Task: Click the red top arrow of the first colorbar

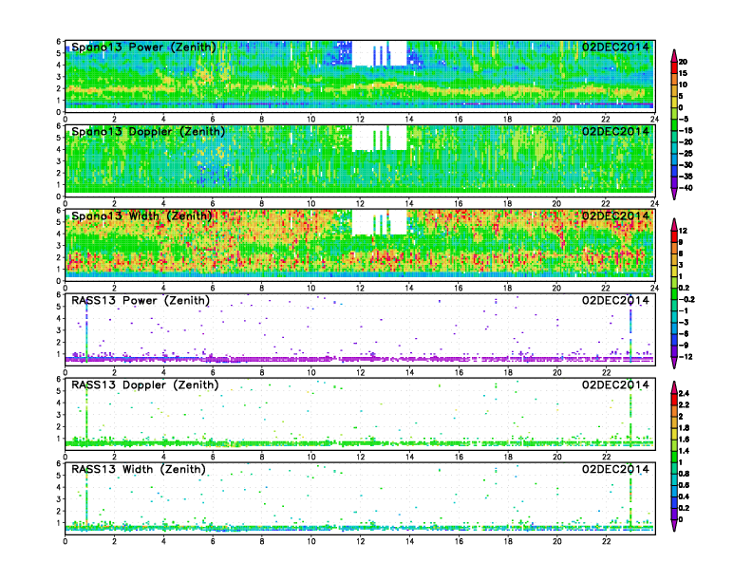Action: click(x=672, y=52)
